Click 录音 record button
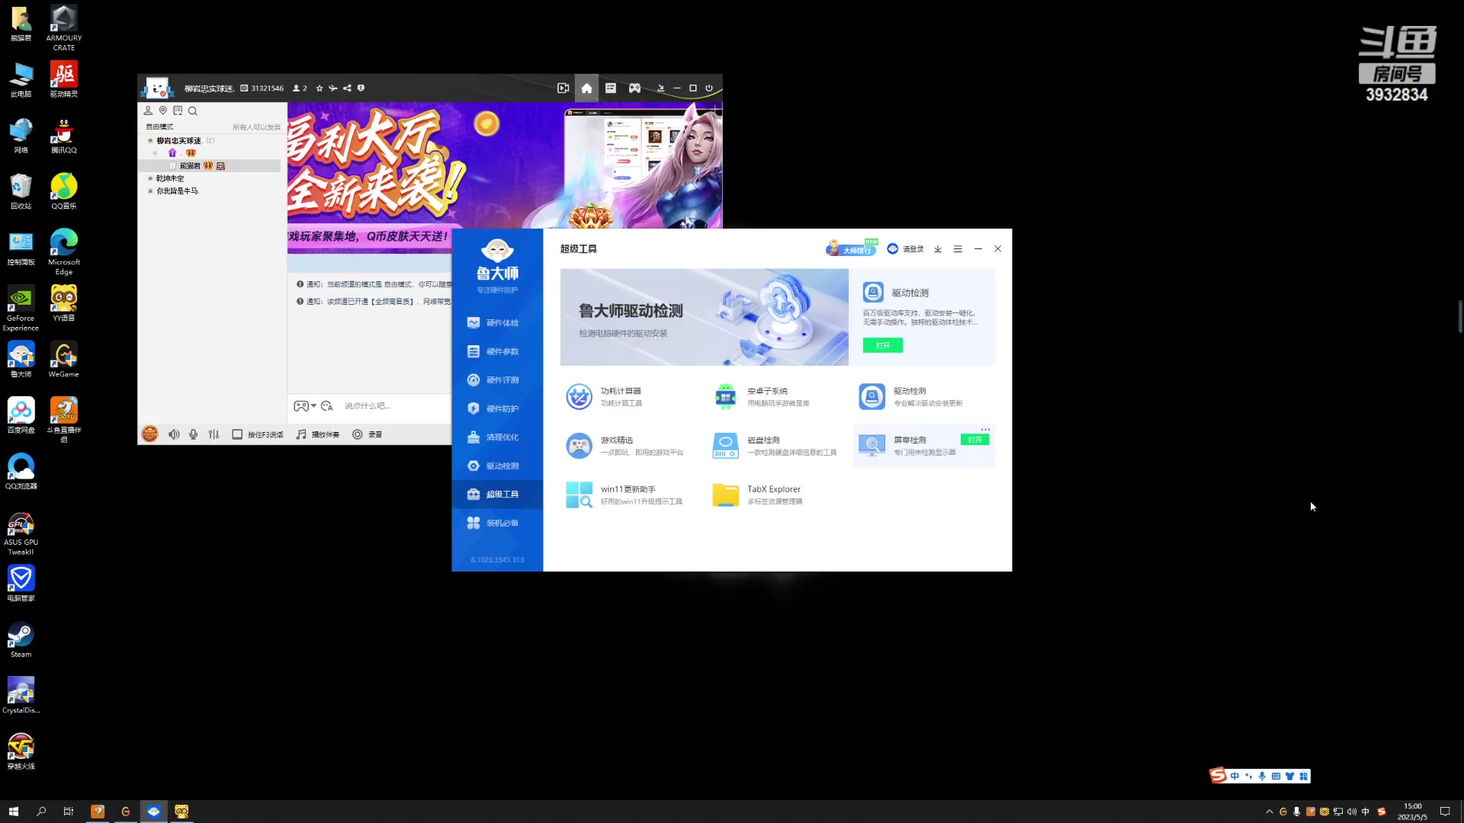Viewport: 1464px width, 823px height. coord(367,434)
